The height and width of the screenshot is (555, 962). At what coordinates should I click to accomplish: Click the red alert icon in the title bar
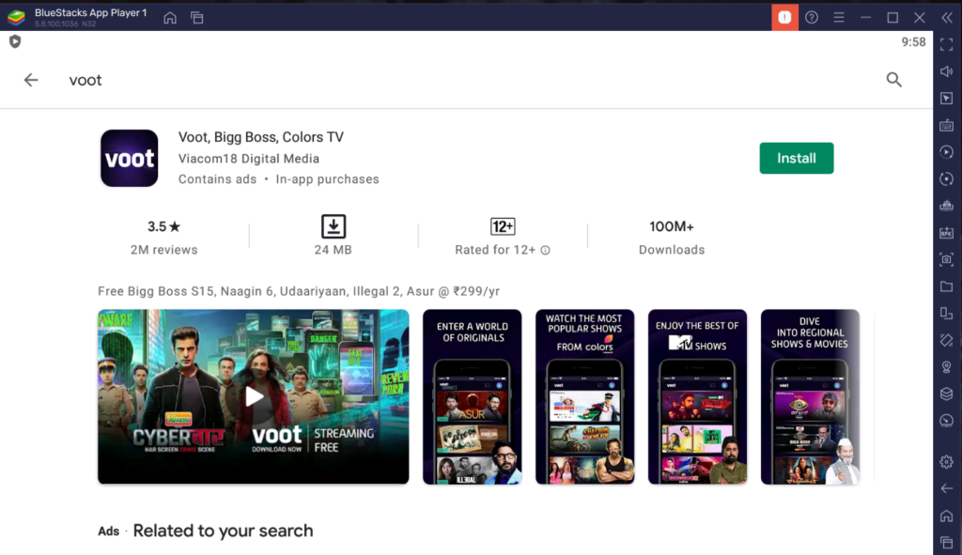(784, 17)
